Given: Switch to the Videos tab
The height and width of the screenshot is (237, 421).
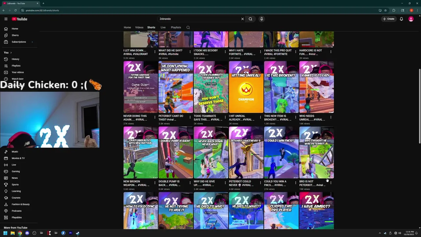Looking at the screenshot, I should [139, 27].
